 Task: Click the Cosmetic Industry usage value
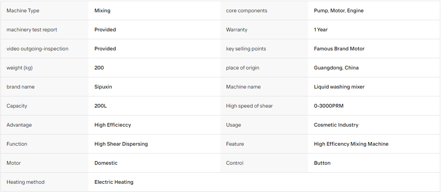(x=336, y=125)
